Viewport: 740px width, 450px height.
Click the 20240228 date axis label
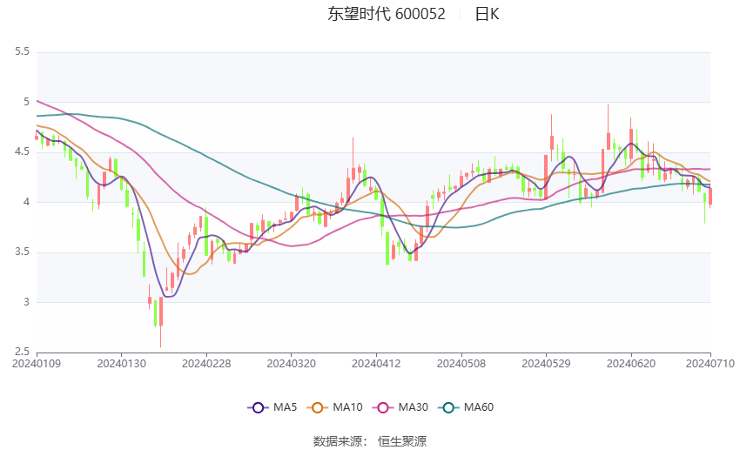click(206, 364)
